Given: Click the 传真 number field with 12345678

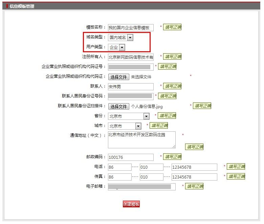Looking at the screenshot, I should (194, 177).
